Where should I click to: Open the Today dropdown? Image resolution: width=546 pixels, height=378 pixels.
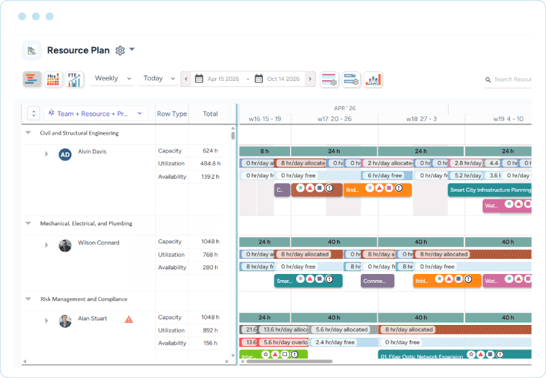click(x=159, y=79)
